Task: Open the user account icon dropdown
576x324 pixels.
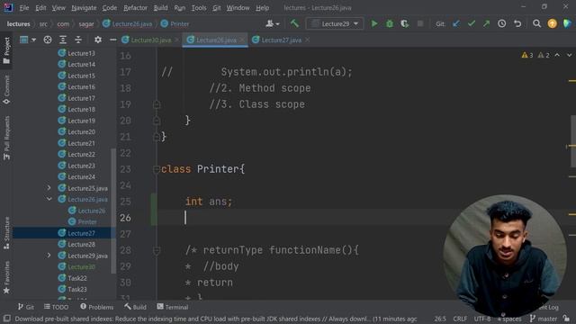Action: (x=272, y=24)
